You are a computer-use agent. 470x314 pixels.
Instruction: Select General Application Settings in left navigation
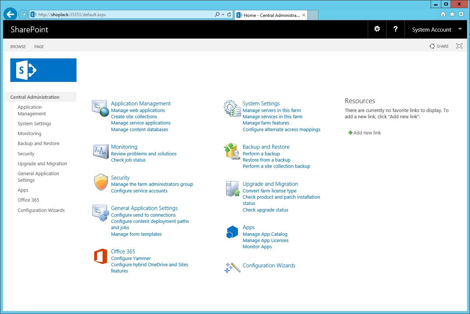pyautogui.click(x=38, y=177)
